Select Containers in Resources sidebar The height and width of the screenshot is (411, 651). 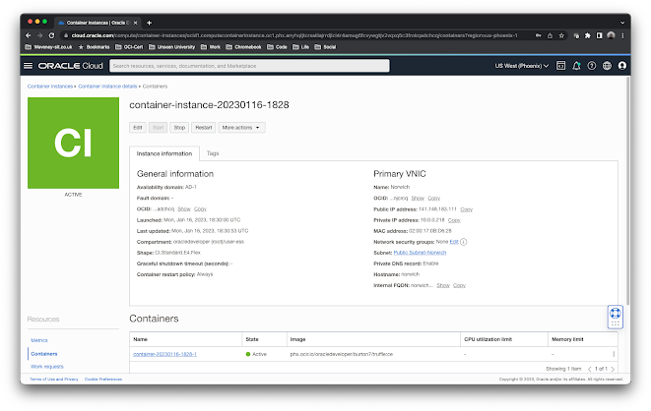pos(44,354)
